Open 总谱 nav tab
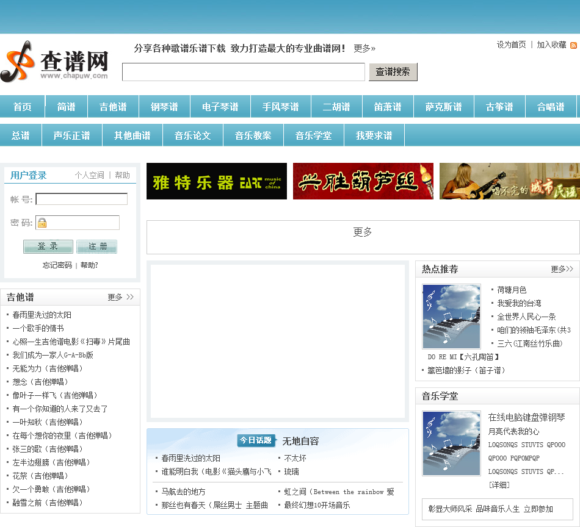 21,135
